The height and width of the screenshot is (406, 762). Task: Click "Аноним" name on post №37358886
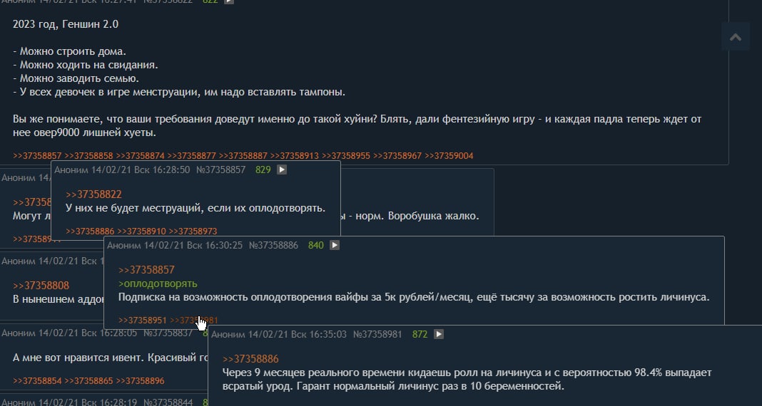tap(124, 246)
